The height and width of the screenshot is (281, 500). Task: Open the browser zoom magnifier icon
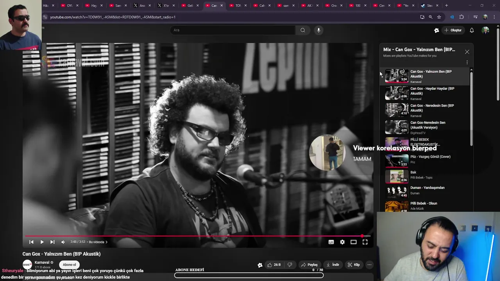[x=430, y=17]
